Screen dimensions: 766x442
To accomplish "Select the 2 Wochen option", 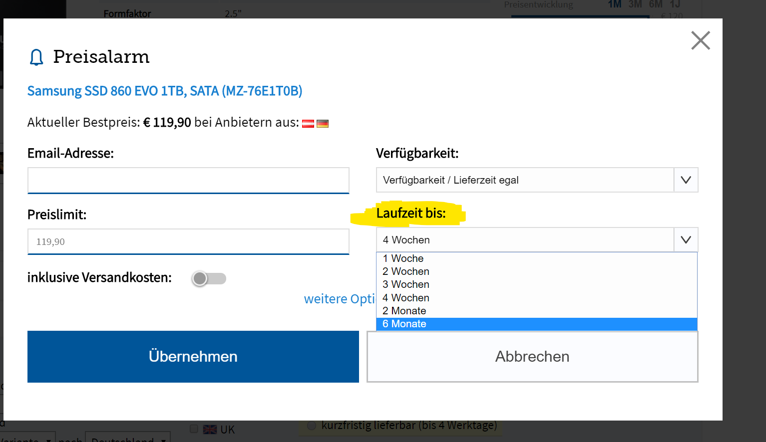I will click(x=537, y=271).
